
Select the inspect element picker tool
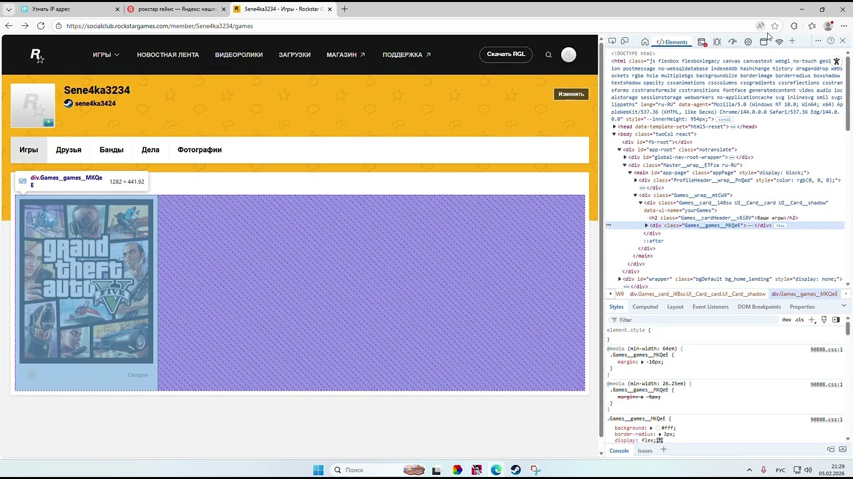(x=612, y=42)
